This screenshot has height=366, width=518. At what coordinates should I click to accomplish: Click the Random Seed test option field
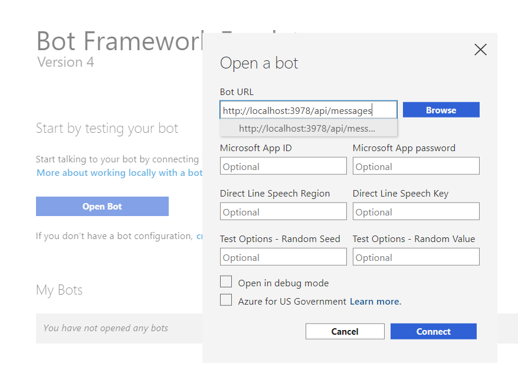point(283,257)
